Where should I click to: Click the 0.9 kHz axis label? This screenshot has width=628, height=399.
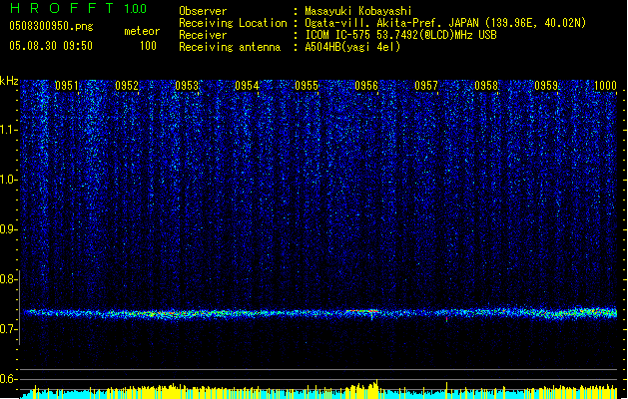click(8, 229)
